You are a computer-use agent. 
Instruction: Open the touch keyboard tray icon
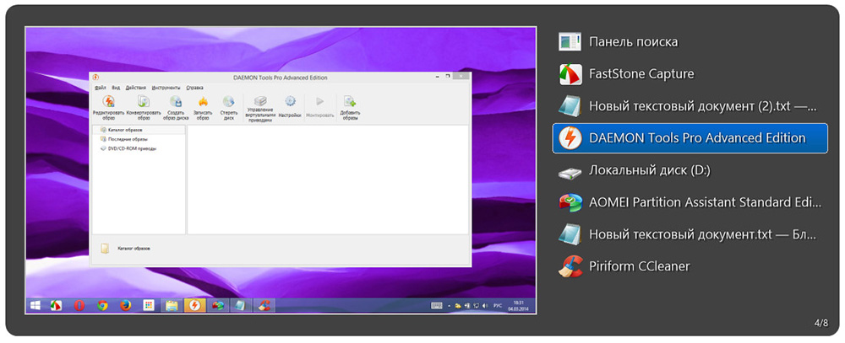pyautogui.click(x=437, y=306)
